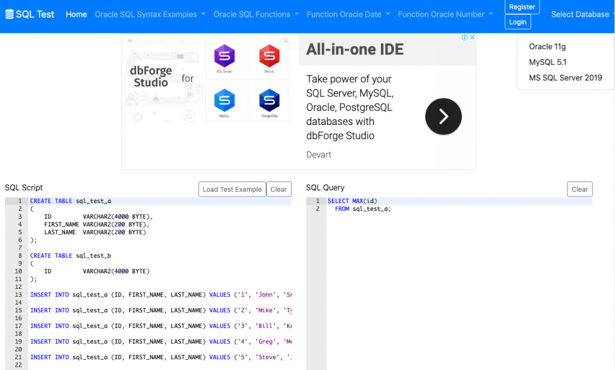Click the SQL Test database logo icon

(9, 14)
